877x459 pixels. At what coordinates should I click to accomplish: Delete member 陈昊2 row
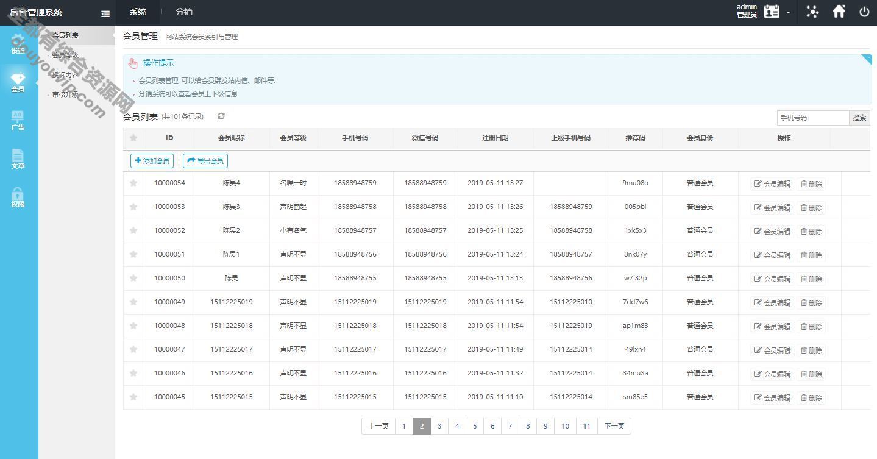tap(811, 231)
